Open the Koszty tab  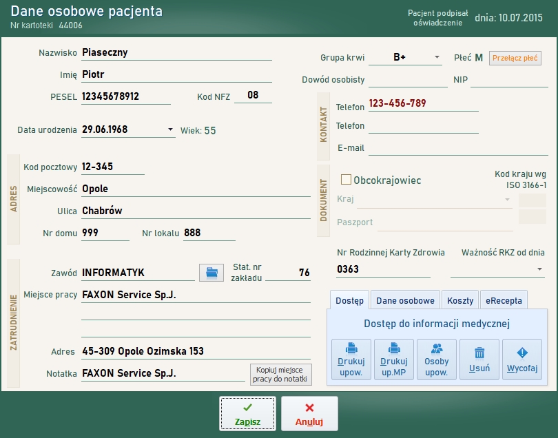tap(460, 300)
